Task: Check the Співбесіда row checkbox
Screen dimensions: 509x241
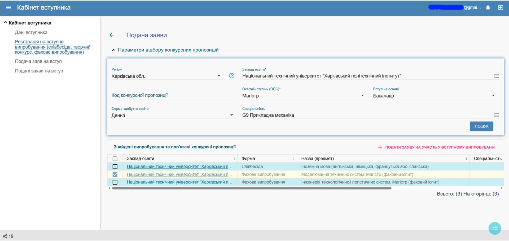Action: [x=115, y=167]
